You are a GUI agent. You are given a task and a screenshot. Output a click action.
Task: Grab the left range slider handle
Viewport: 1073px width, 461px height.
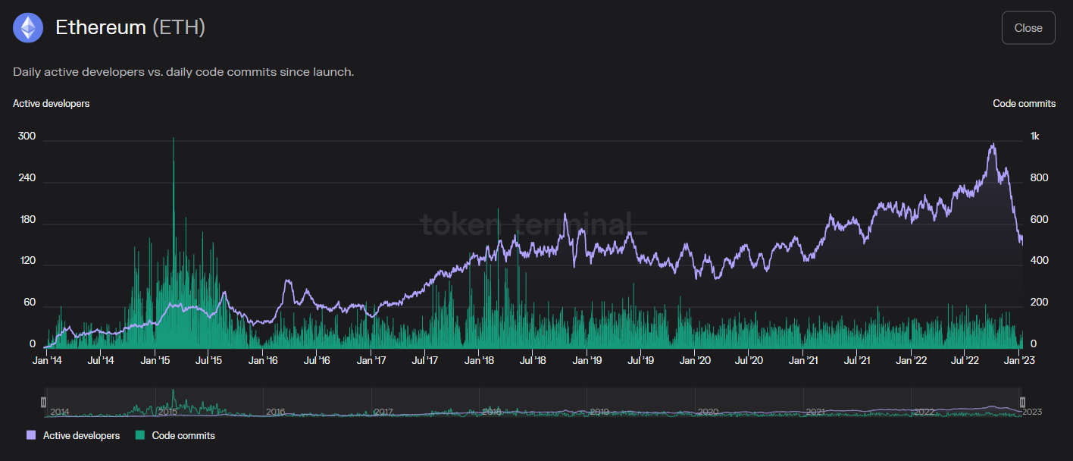(44, 402)
